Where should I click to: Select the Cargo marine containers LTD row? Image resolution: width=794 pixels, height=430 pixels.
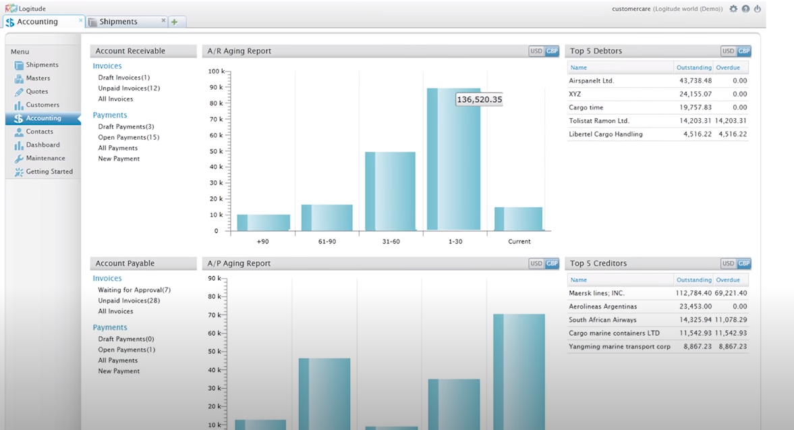coord(658,333)
